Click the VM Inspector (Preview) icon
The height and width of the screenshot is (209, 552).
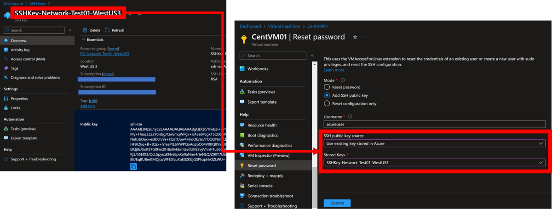tap(242, 155)
